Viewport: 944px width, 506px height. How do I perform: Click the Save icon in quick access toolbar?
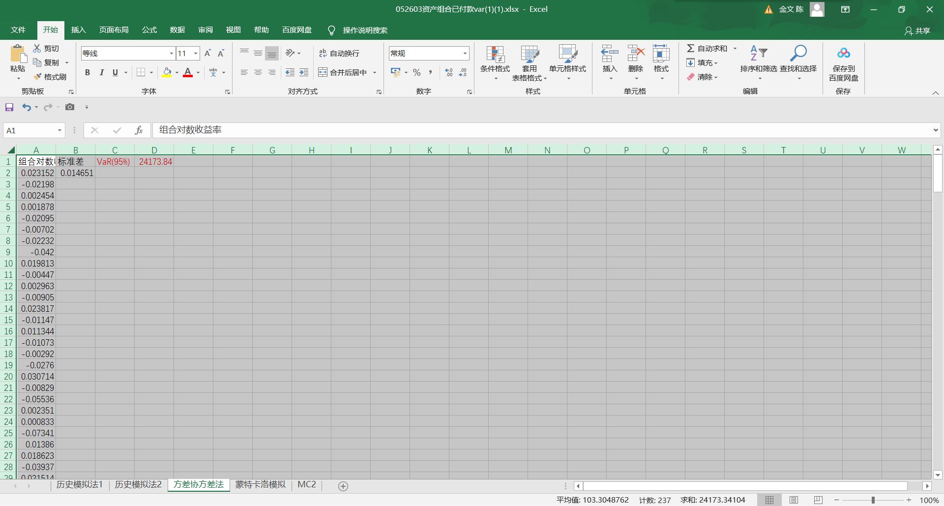click(9, 107)
